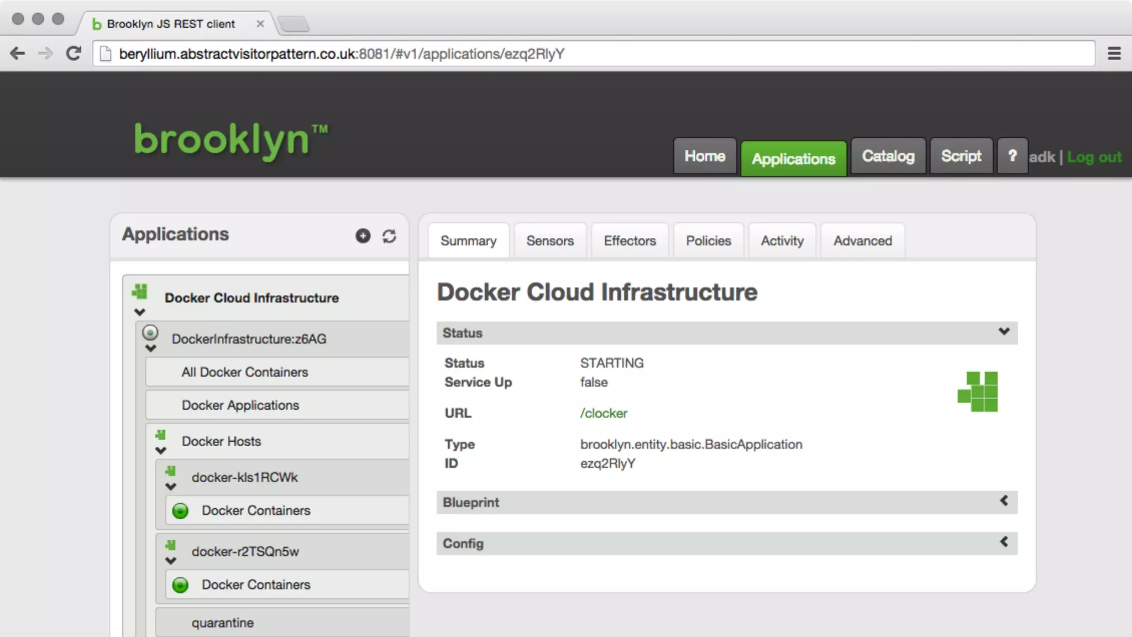This screenshot has width=1132, height=637.
Task: Collapse the Docker Hosts tree node
Action: point(161,451)
